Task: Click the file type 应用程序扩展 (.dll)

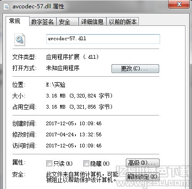Action: click(x=72, y=57)
